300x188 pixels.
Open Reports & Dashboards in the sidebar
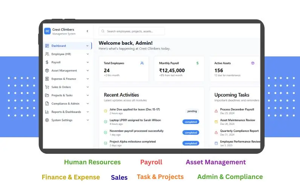coord(67,112)
